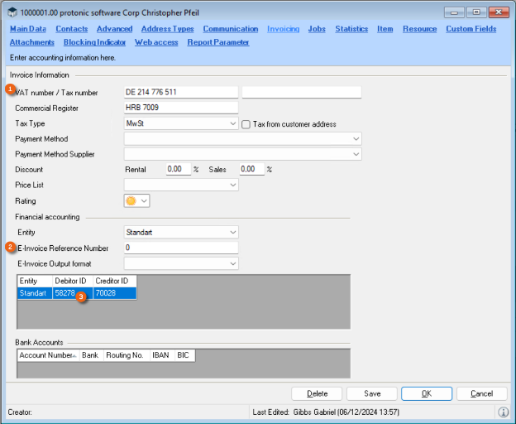This screenshot has height=424, width=516.
Task: Click the Delete button
Action: click(318, 393)
